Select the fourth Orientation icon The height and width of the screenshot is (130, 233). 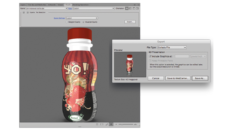[137, 9]
